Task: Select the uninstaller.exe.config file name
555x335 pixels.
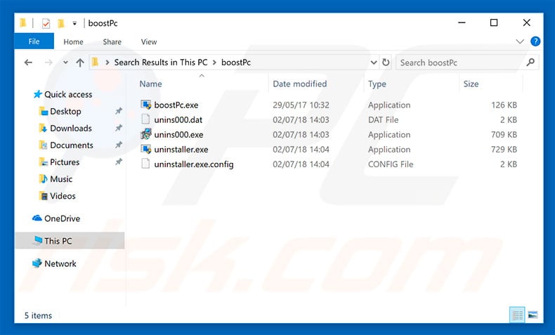Action: click(x=194, y=164)
